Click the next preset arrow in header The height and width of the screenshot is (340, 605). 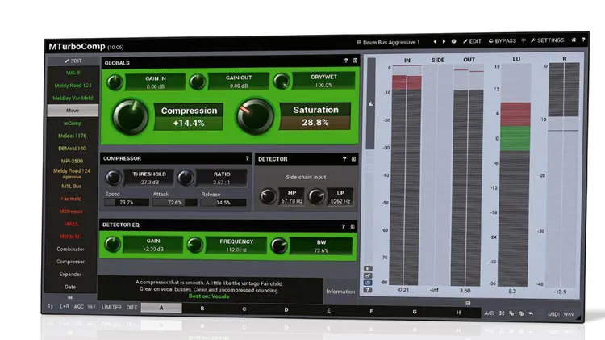click(444, 40)
